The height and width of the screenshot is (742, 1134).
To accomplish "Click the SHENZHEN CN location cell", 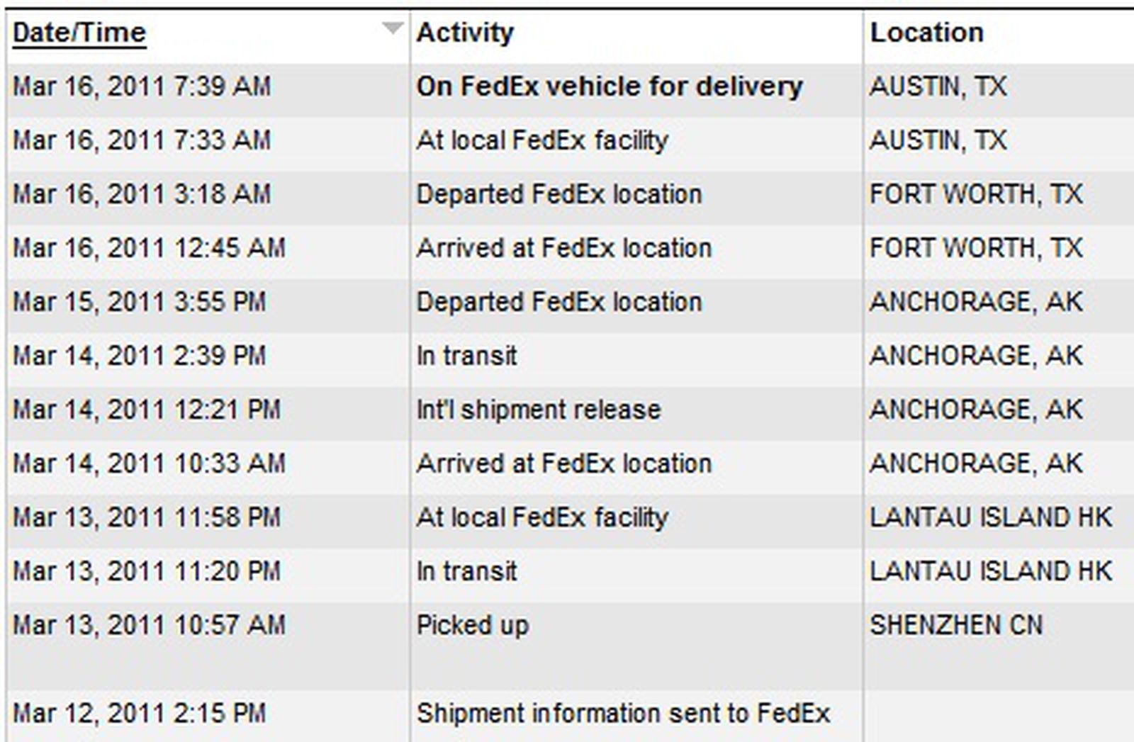I will tap(957, 625).
